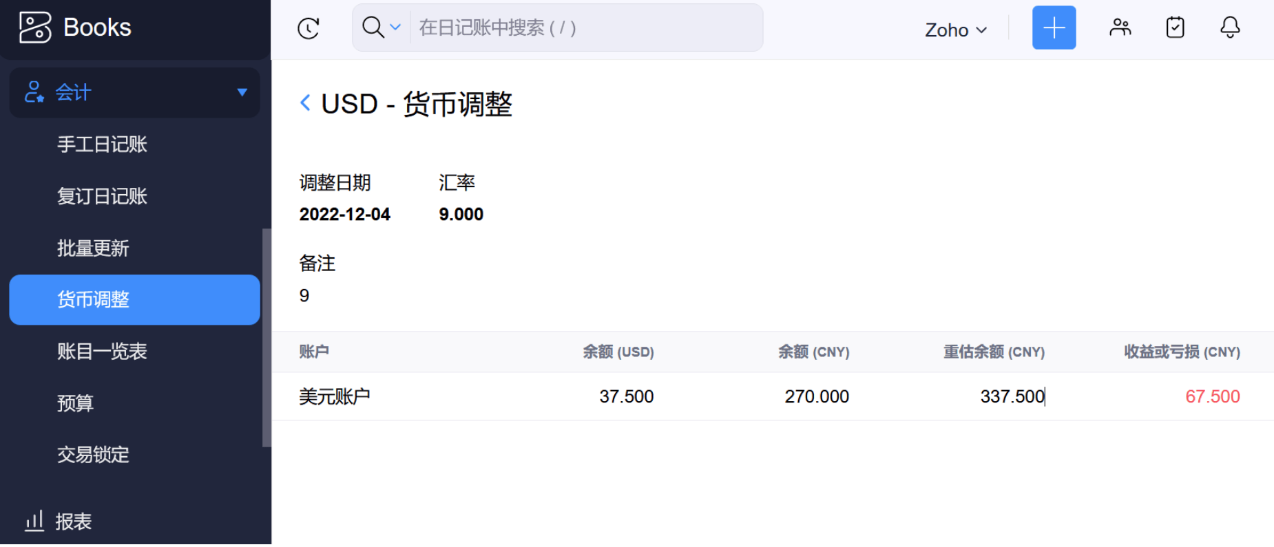Click the 余额 (USD) column header
The height and width of the screenshot is (547, 1274).
coord(618,352)
